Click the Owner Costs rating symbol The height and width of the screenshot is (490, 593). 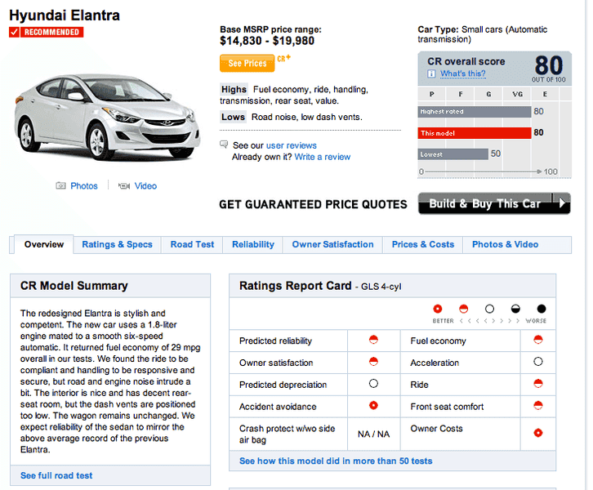[x=538, y=433]
